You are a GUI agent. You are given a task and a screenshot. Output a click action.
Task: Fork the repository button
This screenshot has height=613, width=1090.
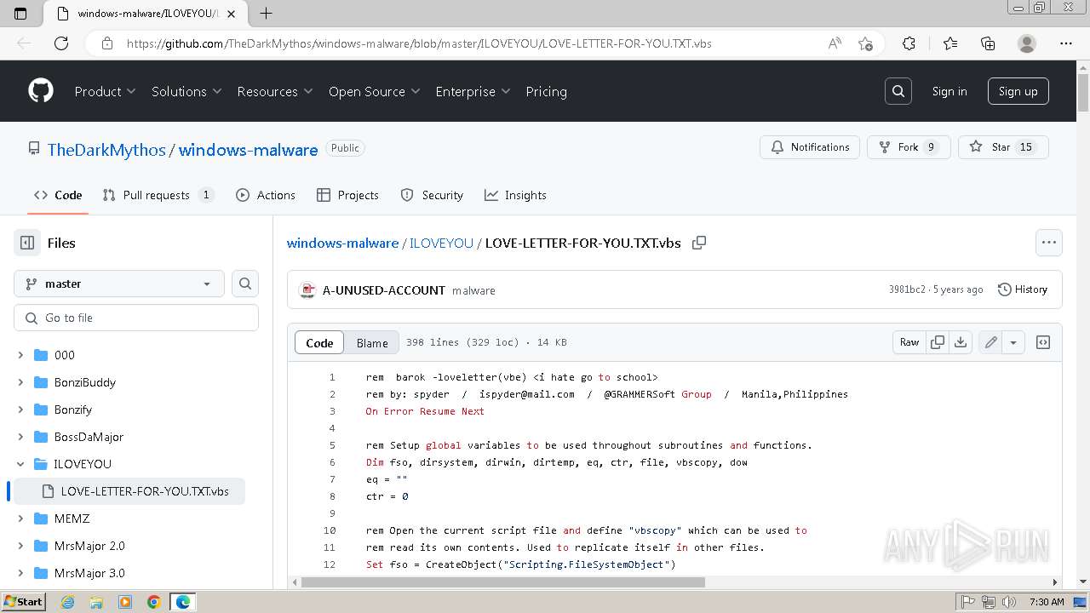pos(910,147)
